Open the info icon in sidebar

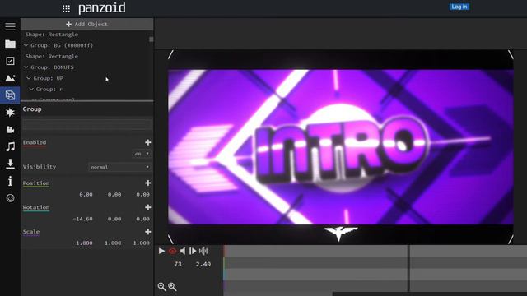(x=10, y=181)
